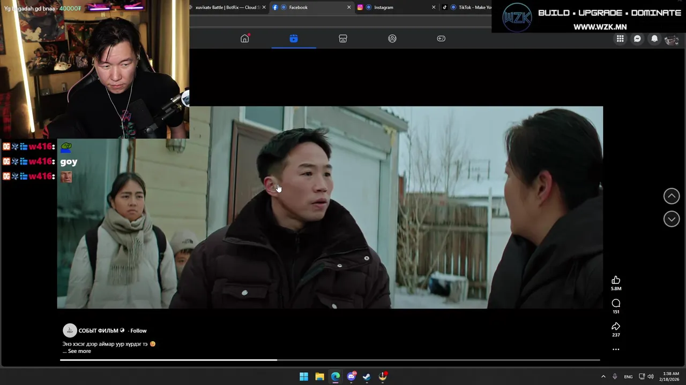Click the 237 shares count
The width and height of the screenshot is (686, 385).
(x=616, y=335)
